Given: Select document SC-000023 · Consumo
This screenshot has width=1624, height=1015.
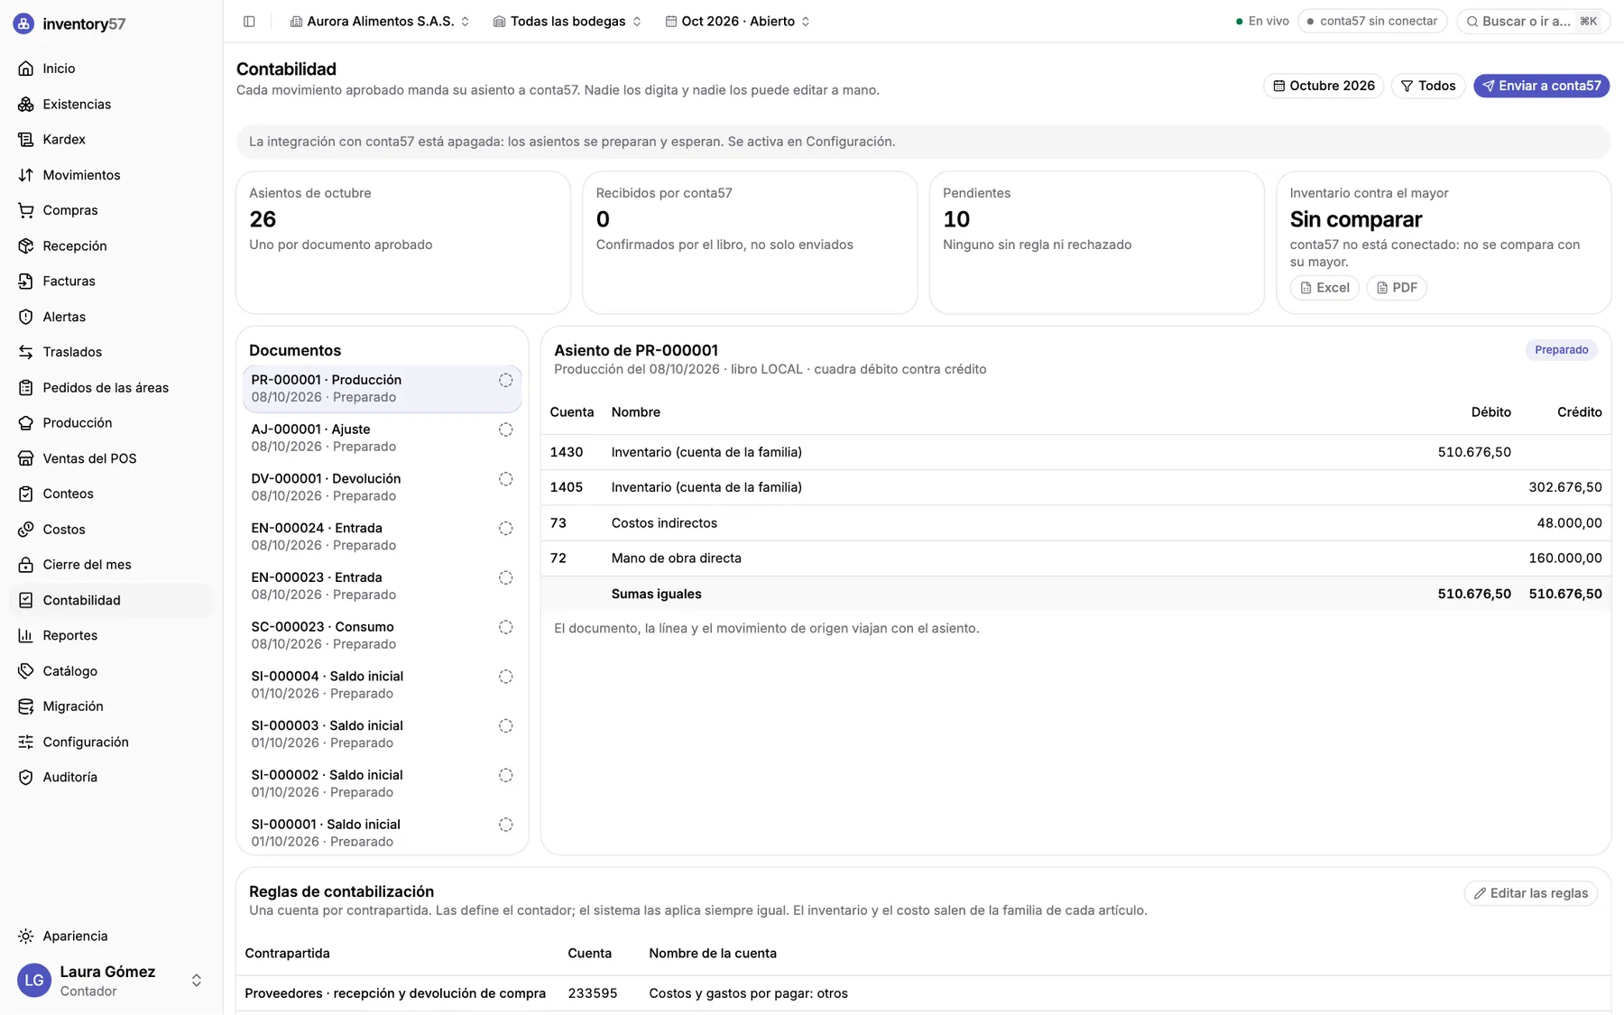Looking at the screenshot, I should click(383, 635).
